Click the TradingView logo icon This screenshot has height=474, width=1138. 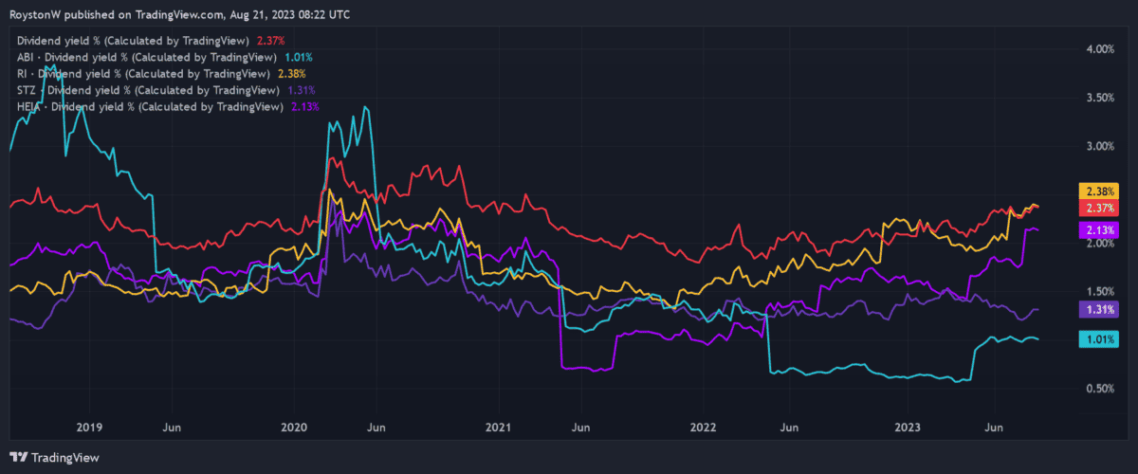pyautogui.click(x=18, y=457)
